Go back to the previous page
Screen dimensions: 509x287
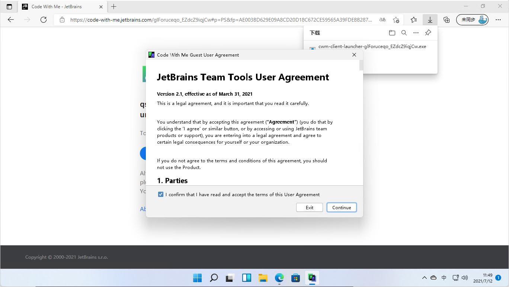(11, 20)
